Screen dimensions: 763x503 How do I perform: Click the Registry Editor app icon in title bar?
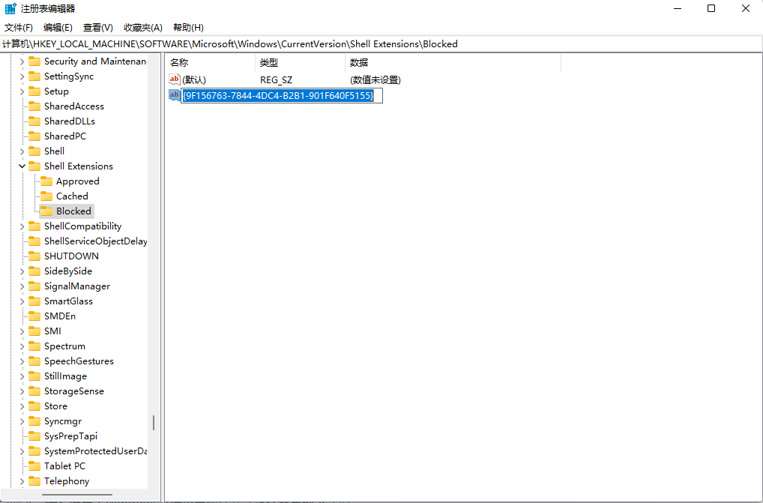(10, 9)
